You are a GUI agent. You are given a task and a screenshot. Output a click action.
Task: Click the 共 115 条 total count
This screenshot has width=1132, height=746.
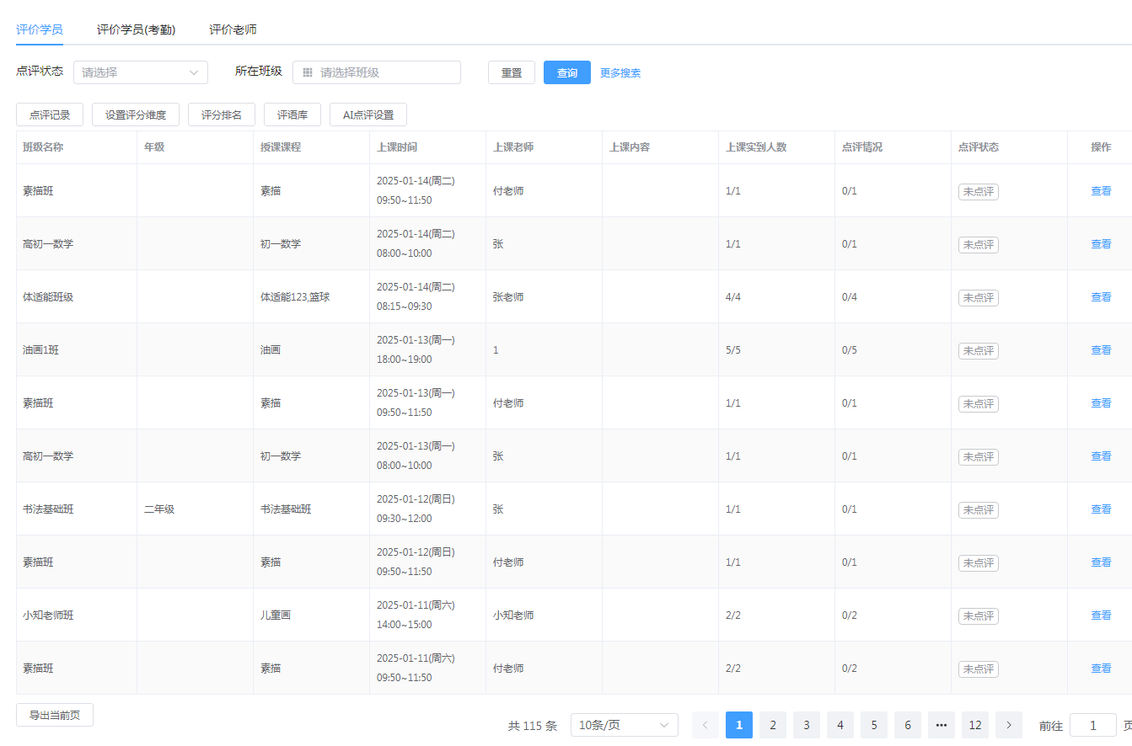[x=533, y=726]
